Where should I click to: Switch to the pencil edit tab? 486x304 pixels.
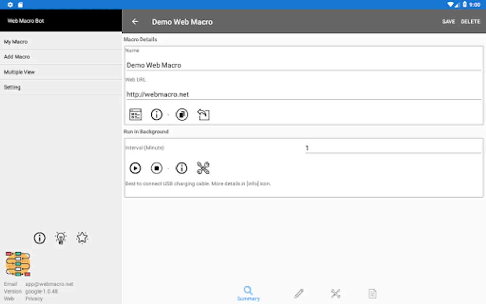pos(299,293)
